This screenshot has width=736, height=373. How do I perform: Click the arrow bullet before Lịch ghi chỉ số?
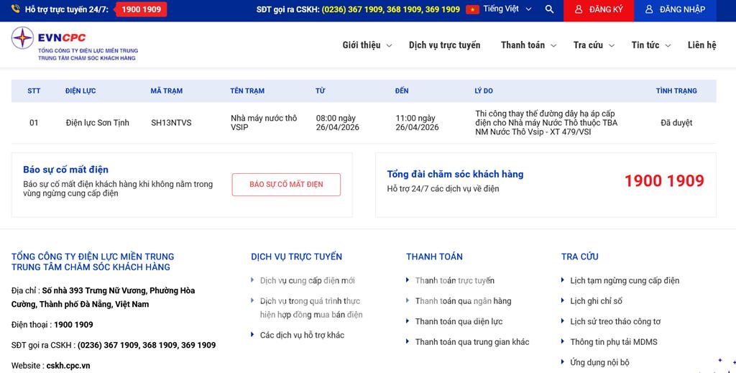(x=563, y=301)
